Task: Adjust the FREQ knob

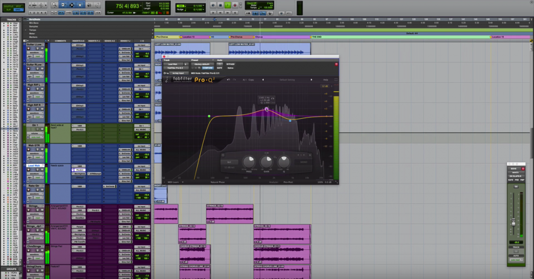Action: pos(249,161)
